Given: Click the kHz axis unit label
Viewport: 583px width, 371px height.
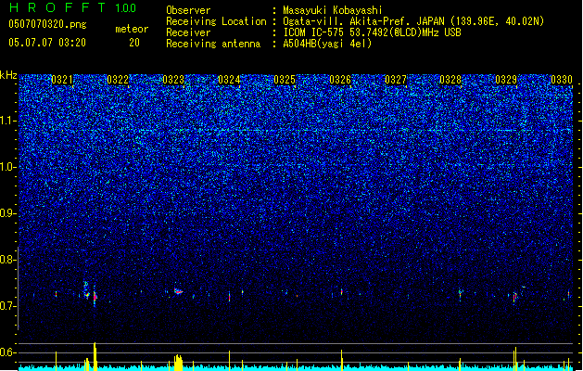Looking at the screenshot, I should pyautogui.click(x=8, y=75).
